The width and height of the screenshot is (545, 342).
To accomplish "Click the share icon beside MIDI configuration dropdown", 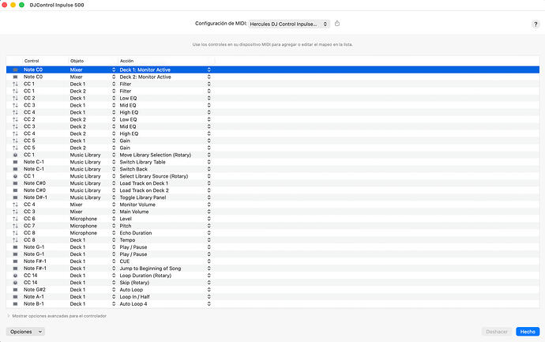I will click(337, 24).
